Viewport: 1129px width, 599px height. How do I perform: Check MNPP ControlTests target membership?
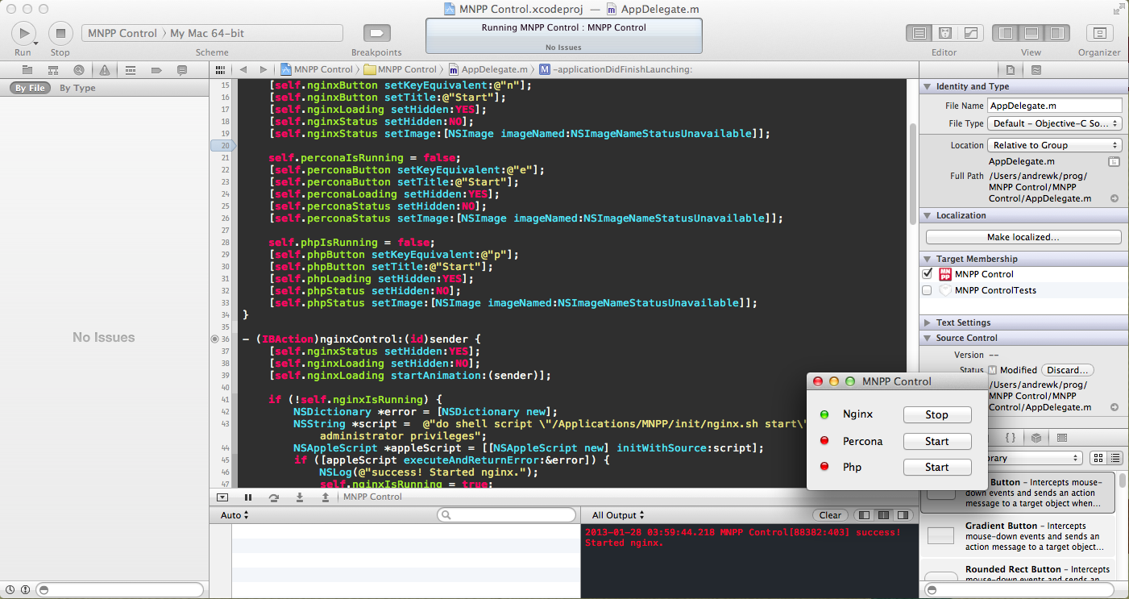(927, 290)
